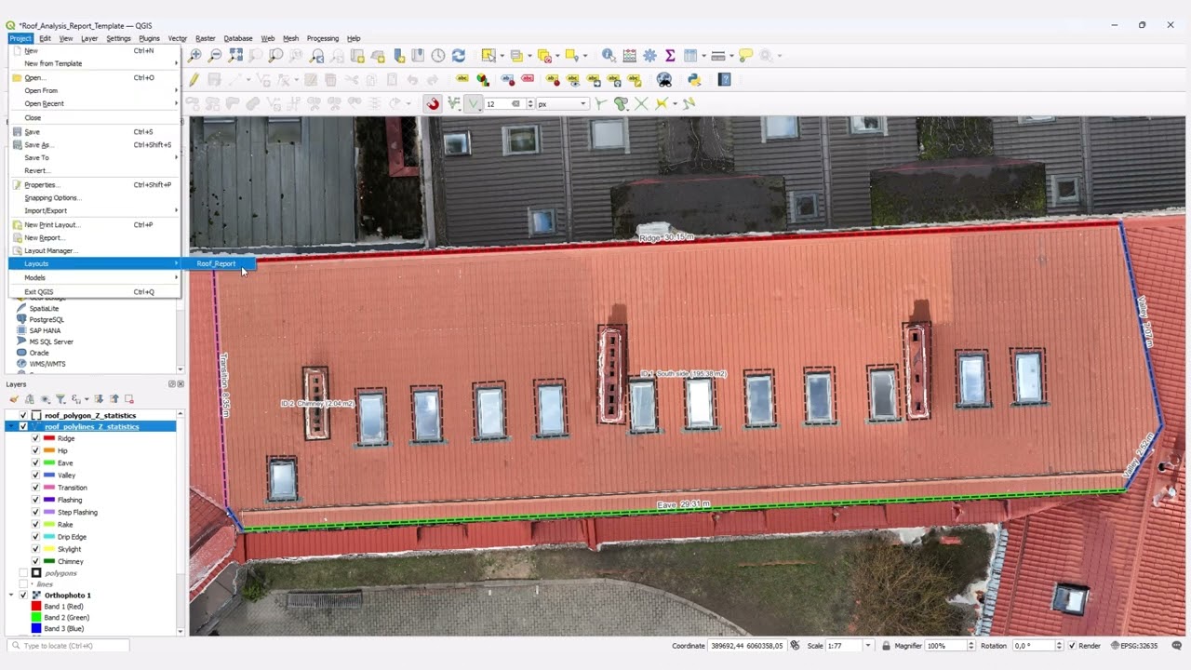Screen dimensions: 1191x670
Task: Open the Scale dropdown arrow
Action: (x=868, y=645)
